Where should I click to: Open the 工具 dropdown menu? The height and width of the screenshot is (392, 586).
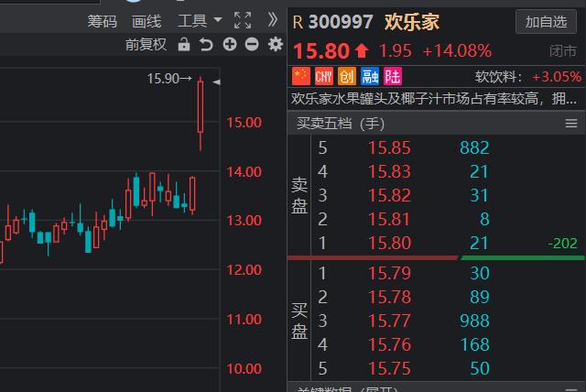tap(200, 20)
